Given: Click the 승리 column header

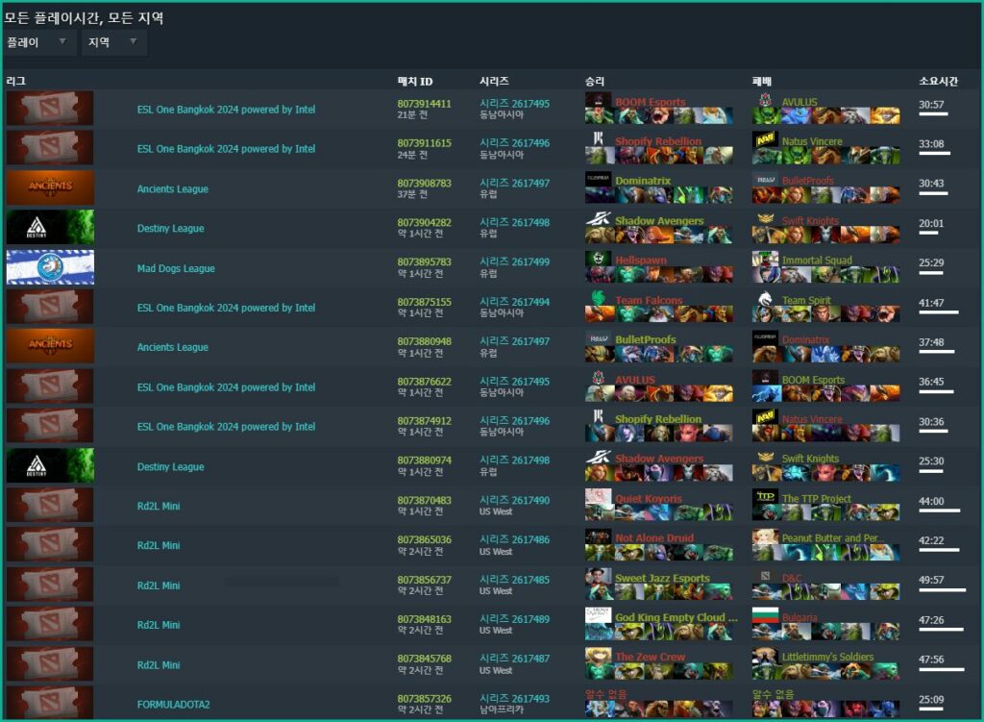Looking at the screenshot, I should (594, 81).
